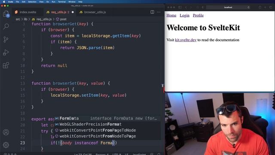Click the Profile link in Safari
Image resolution: width=275 pixels, height=155 pixels.
198,15
